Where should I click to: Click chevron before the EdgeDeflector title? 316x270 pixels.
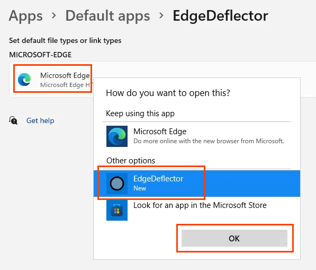(161, 15)
